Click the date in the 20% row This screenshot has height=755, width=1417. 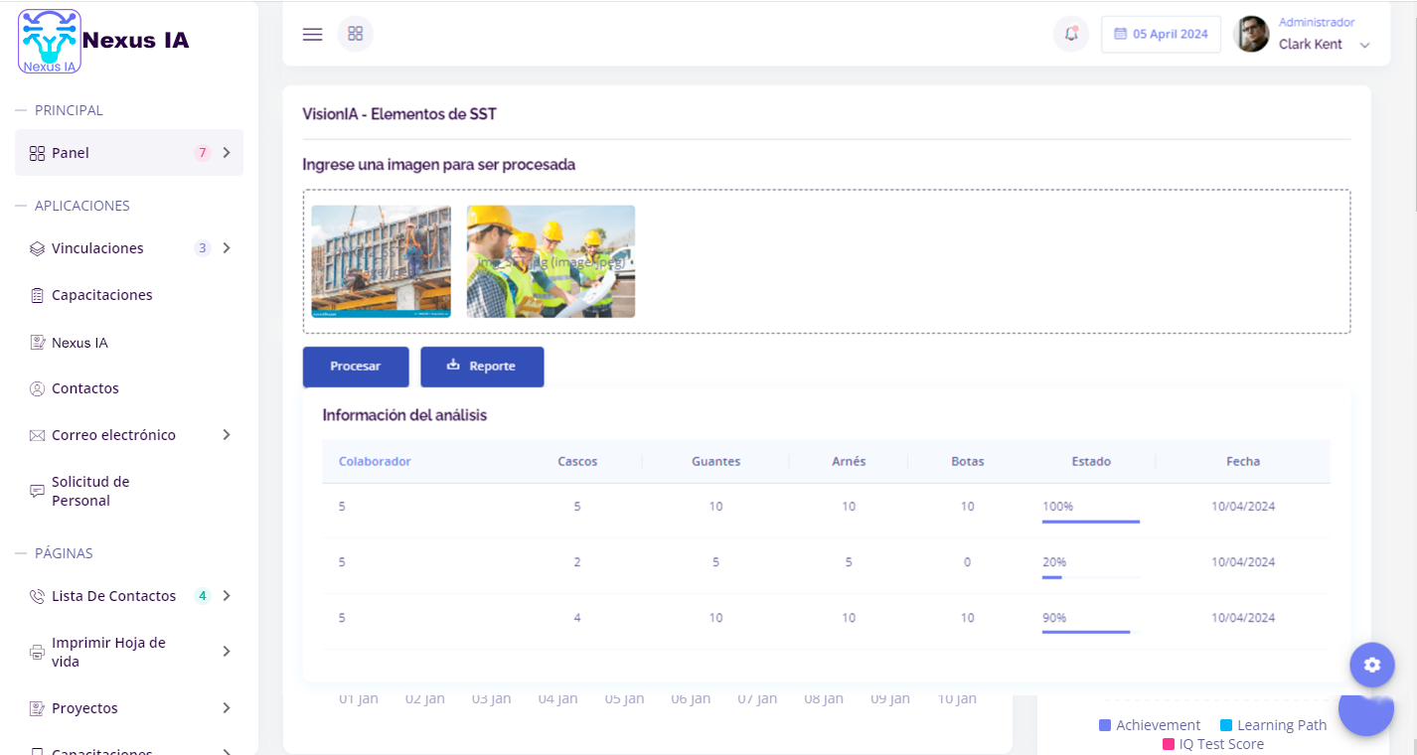(x=1243, y=562)
